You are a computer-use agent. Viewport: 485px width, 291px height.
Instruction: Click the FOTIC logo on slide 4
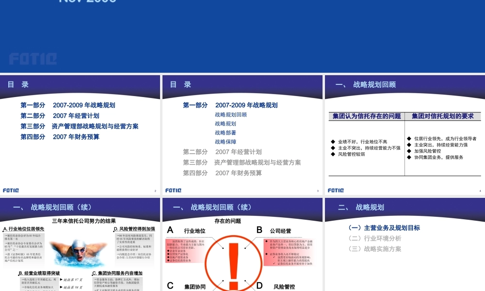336,190
